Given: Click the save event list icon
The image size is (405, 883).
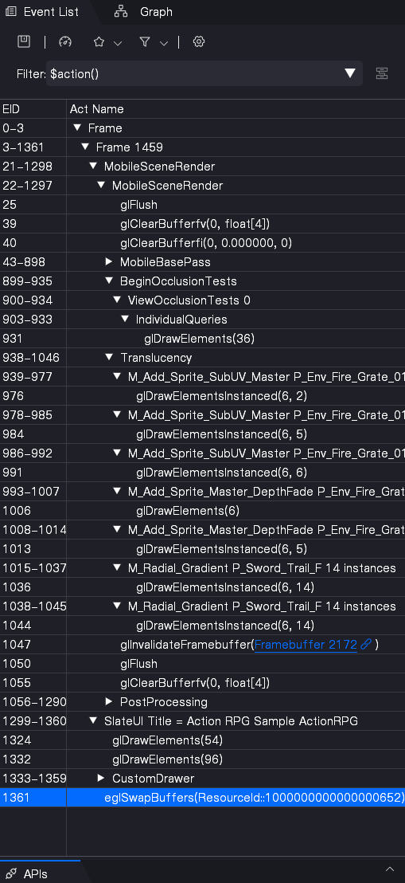Looking at the screenshot, I should click(24, 41).
